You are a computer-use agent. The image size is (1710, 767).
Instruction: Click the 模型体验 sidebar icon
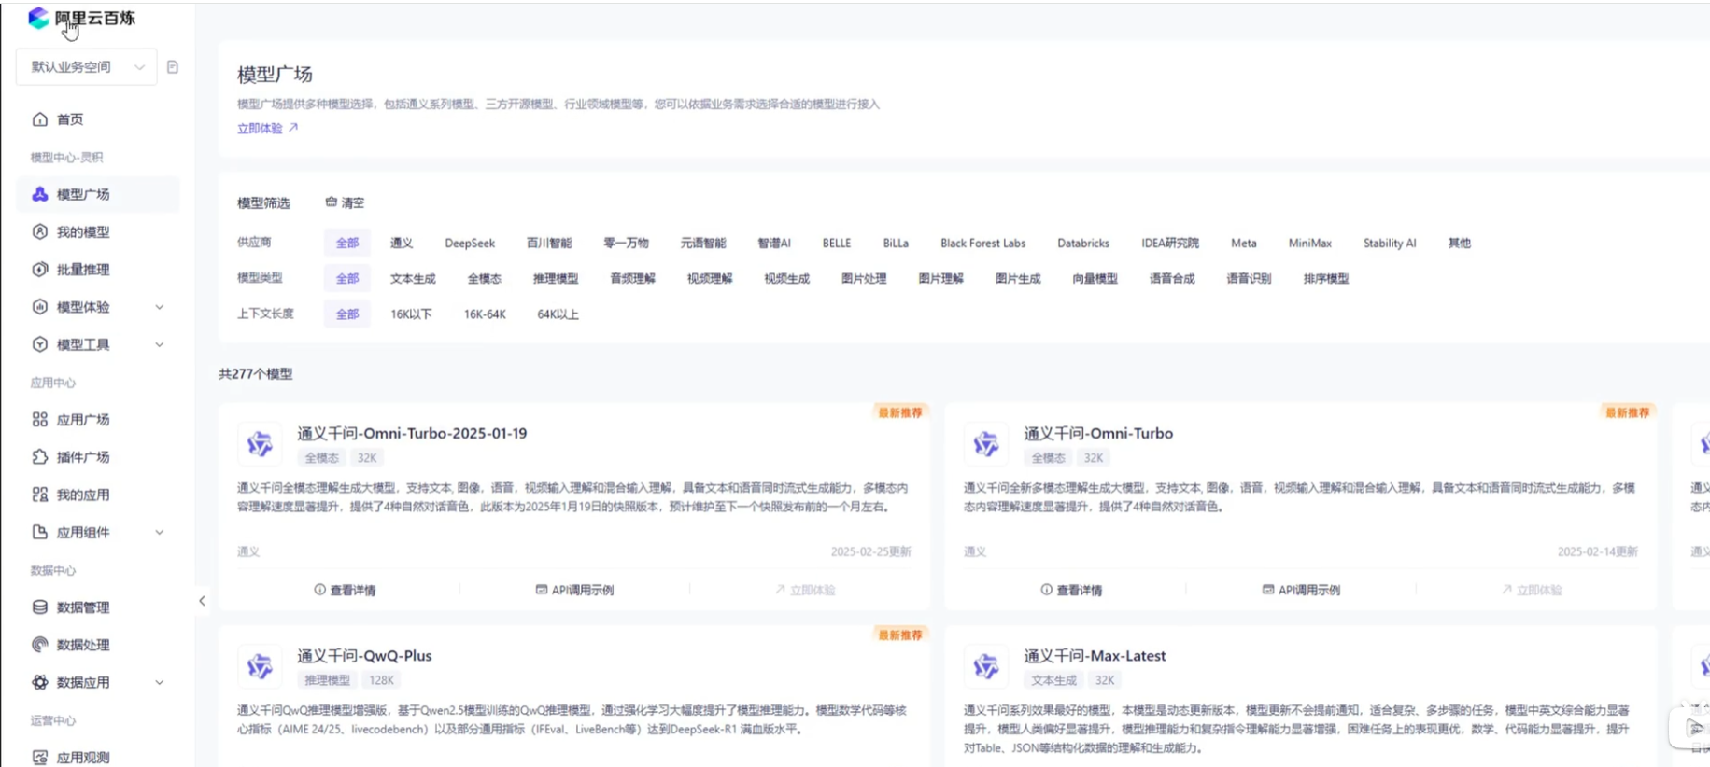[40, 307]
